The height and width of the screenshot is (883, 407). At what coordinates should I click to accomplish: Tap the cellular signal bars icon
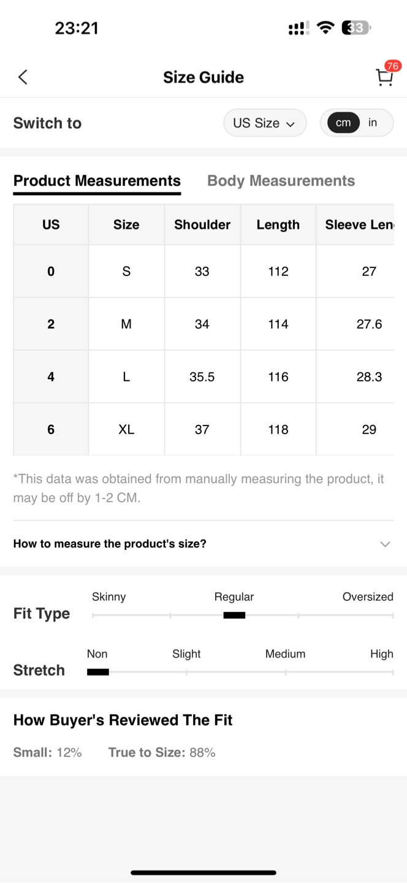click(299, 28)
